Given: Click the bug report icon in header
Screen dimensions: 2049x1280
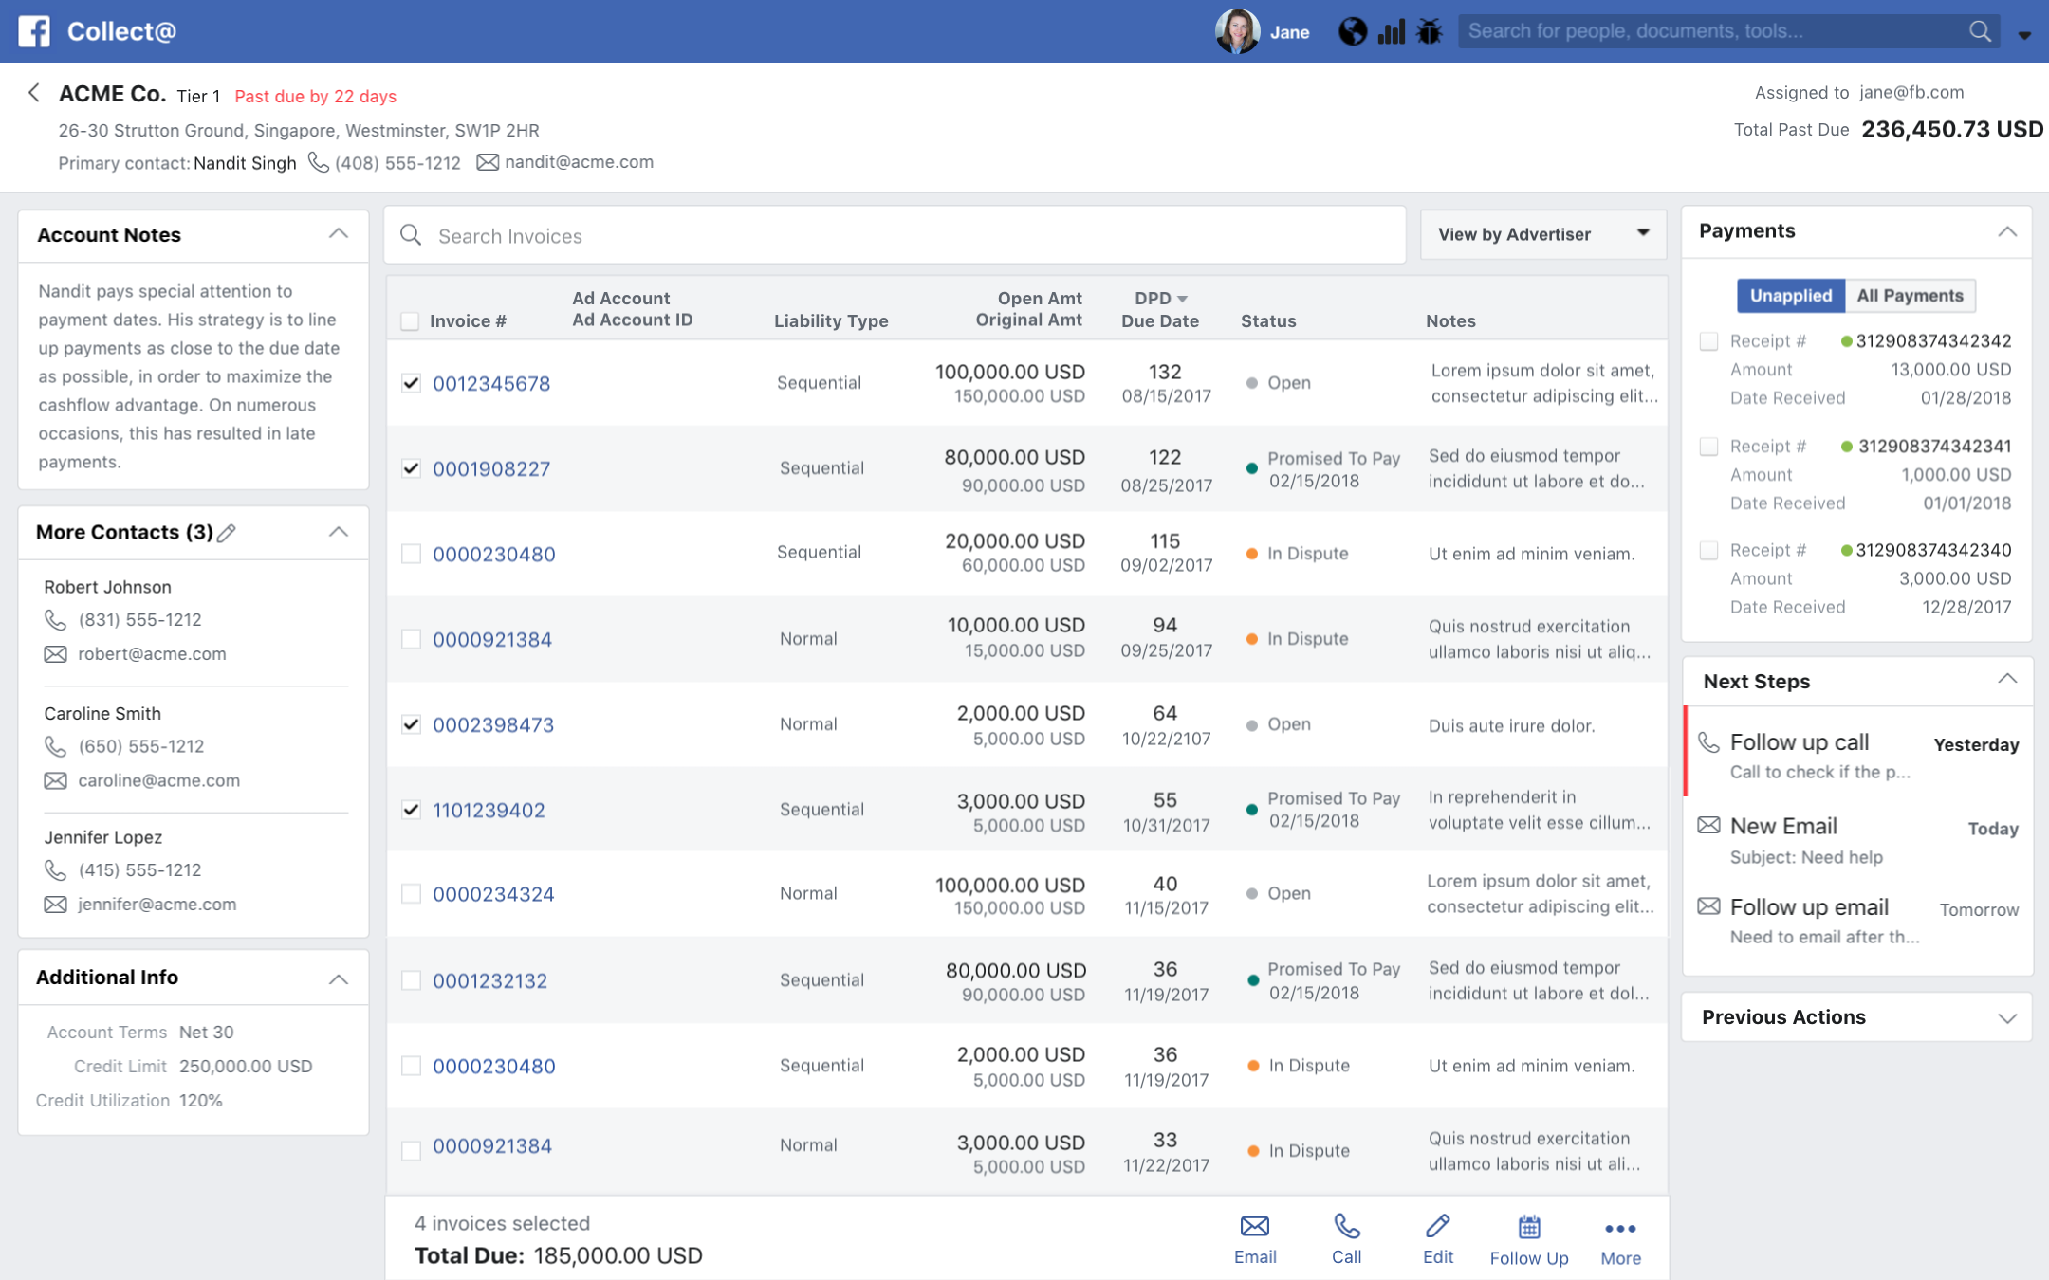Looking at the screenshot, I should (1429, 31).
